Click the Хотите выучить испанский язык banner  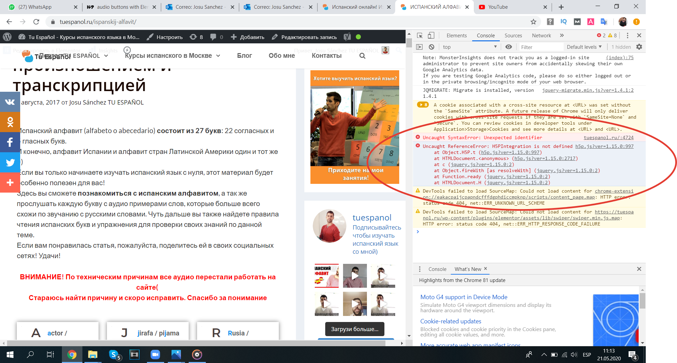tap(354, 127)
